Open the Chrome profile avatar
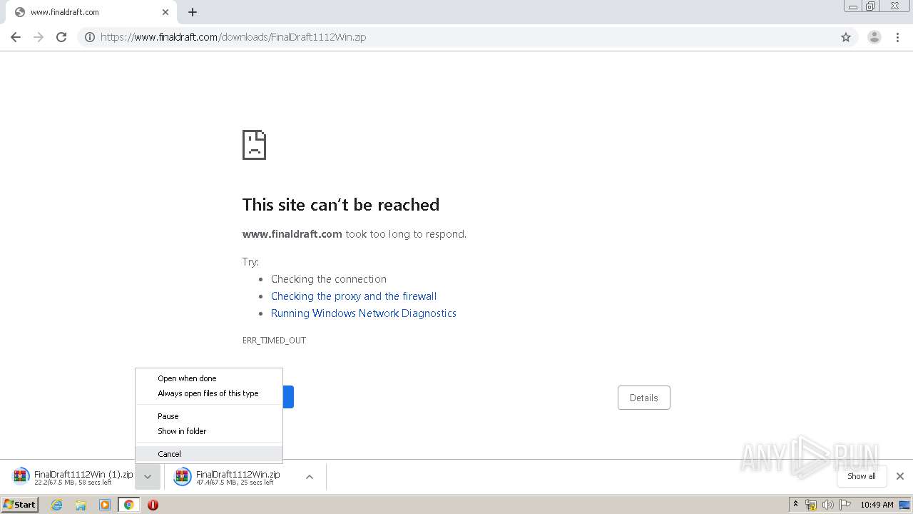 coord(874,37)
